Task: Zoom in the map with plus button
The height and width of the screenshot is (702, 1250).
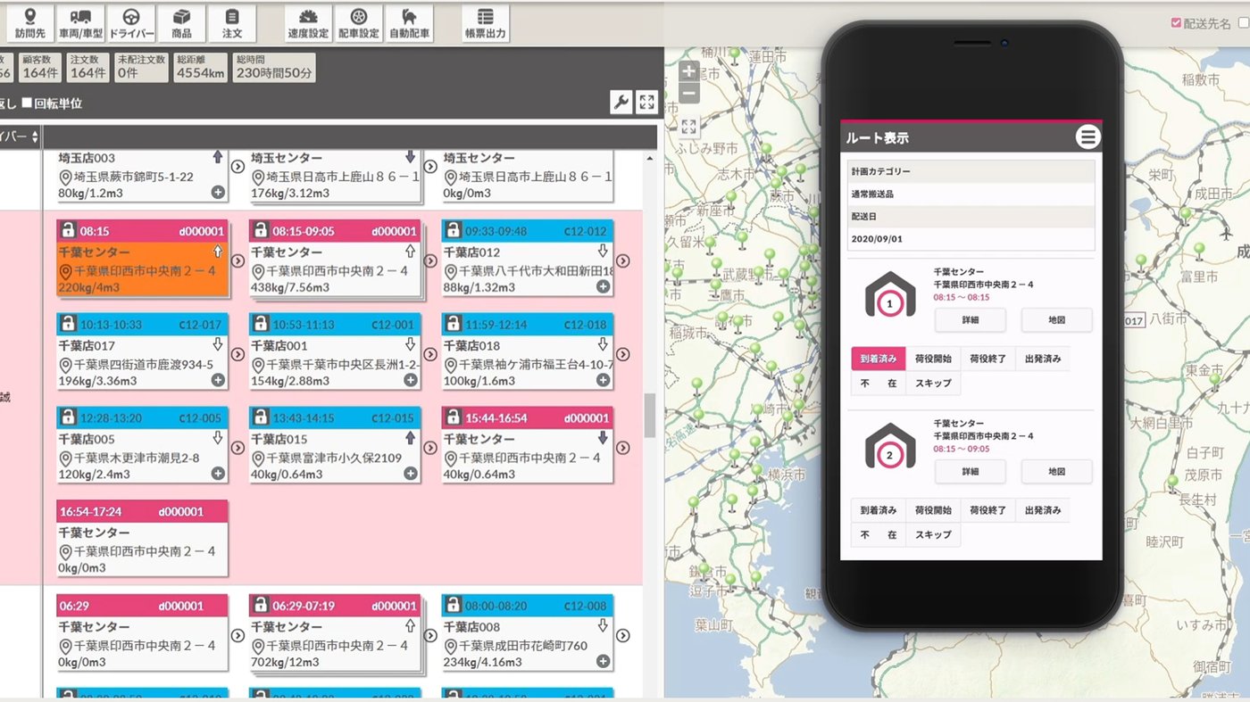Action: (688, 72)
